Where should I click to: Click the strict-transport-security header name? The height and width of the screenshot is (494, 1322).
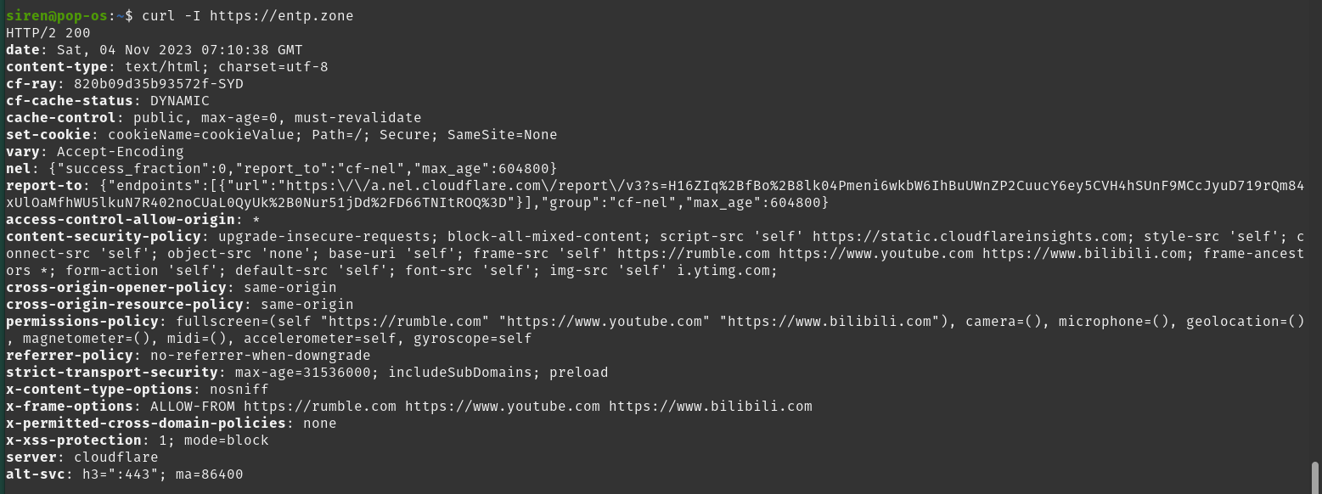(111, 373)
